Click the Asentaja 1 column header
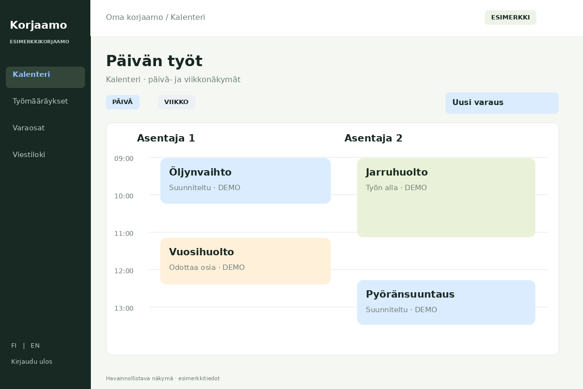Image resolution: width=583 pixels, height=389 pixels. tap(166, 138)
